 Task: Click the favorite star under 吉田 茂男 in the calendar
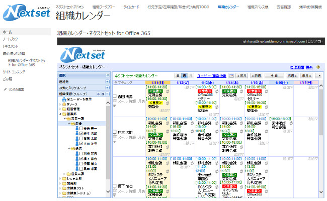click(115, 101)
